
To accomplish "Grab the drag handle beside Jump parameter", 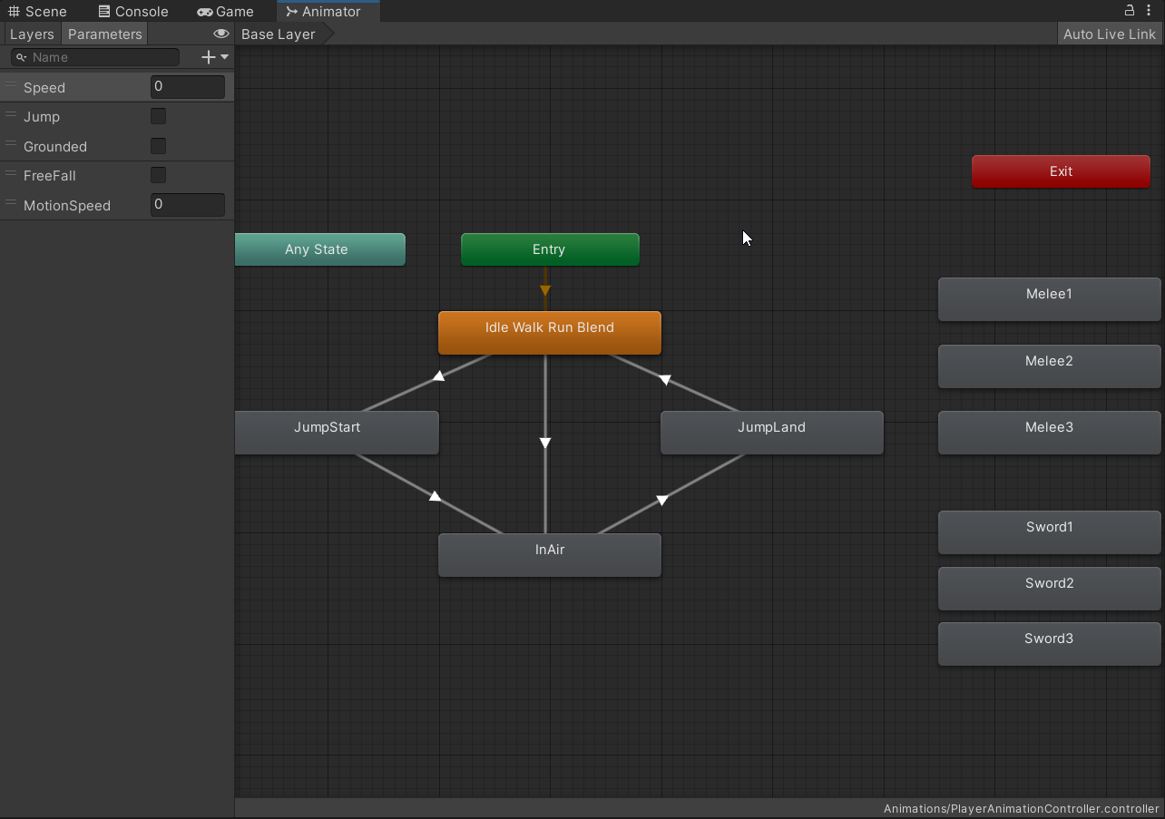I will click(11, 115).
